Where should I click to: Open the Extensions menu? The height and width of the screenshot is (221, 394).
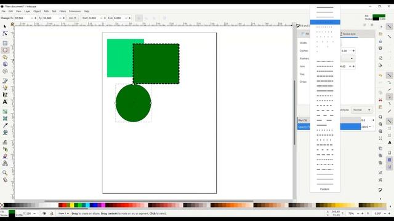(x=75, y=11)
